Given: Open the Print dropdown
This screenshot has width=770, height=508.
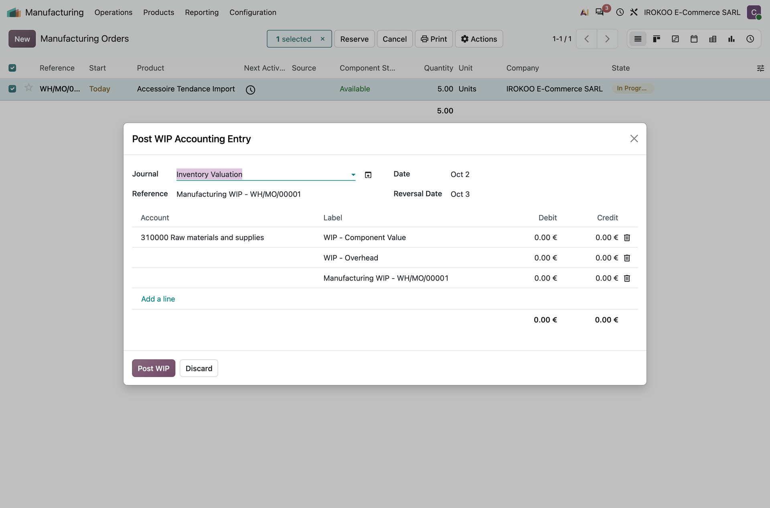Looking at the screenshot, I should click(434, 39).
